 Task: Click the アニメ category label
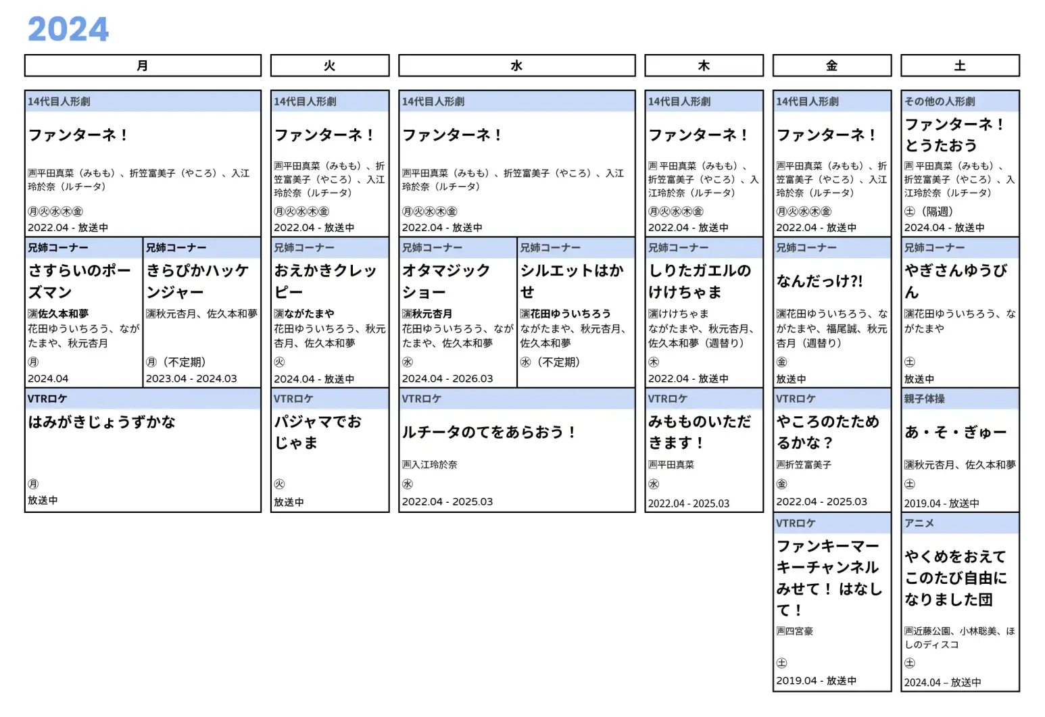919,523
